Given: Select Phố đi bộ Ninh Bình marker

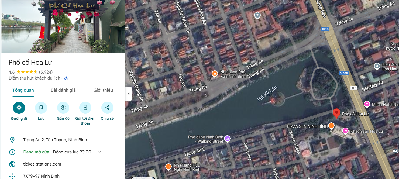Looking at the screenshot, I should pos(227,139).
